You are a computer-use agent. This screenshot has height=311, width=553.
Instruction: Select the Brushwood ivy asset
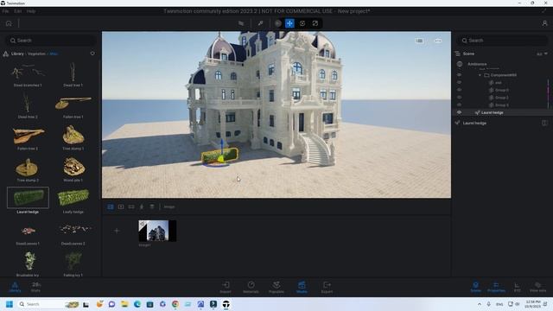tap(28, 263)
